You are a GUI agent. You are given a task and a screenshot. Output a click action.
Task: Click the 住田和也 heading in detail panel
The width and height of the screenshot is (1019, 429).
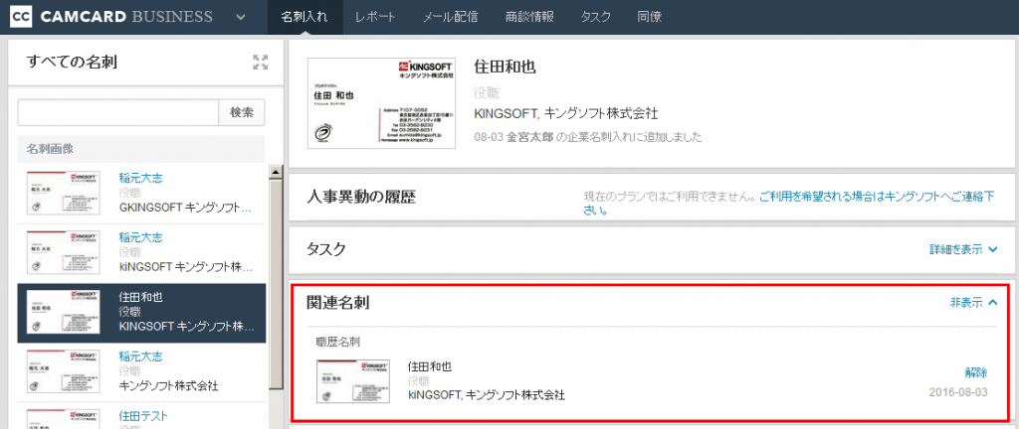(505, 67)
